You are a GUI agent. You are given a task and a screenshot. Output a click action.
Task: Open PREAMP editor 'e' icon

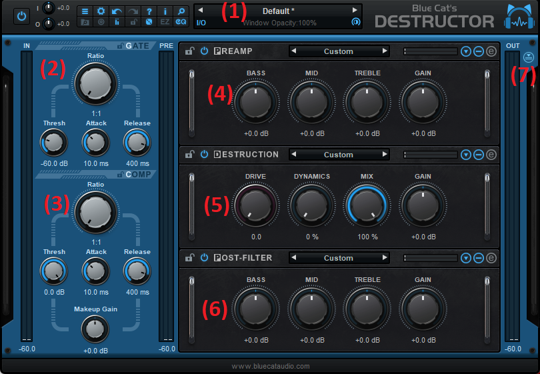(x=491, y=51)
